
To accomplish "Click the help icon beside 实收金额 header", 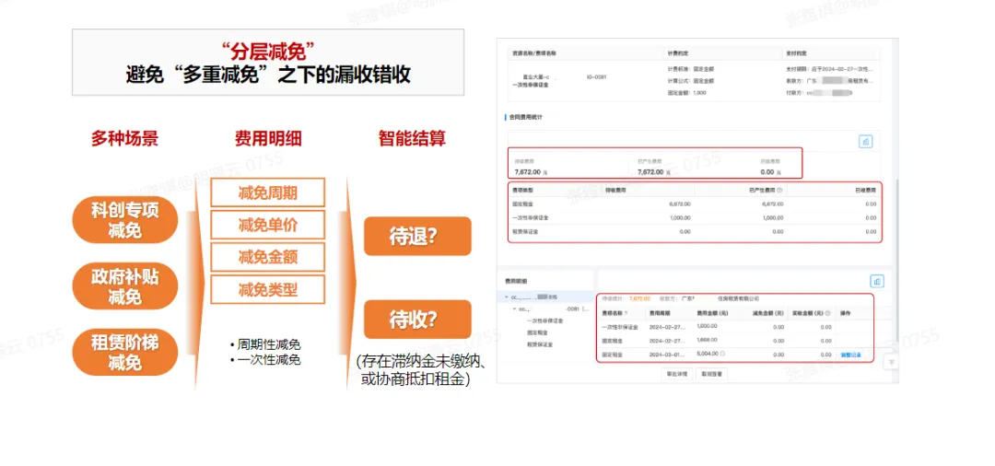I will point(827,313).
